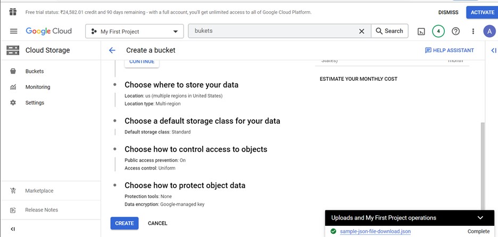This screenshot has height=237, width=498.
Task: Go back with the left arrow
Action: coord(112,50)
